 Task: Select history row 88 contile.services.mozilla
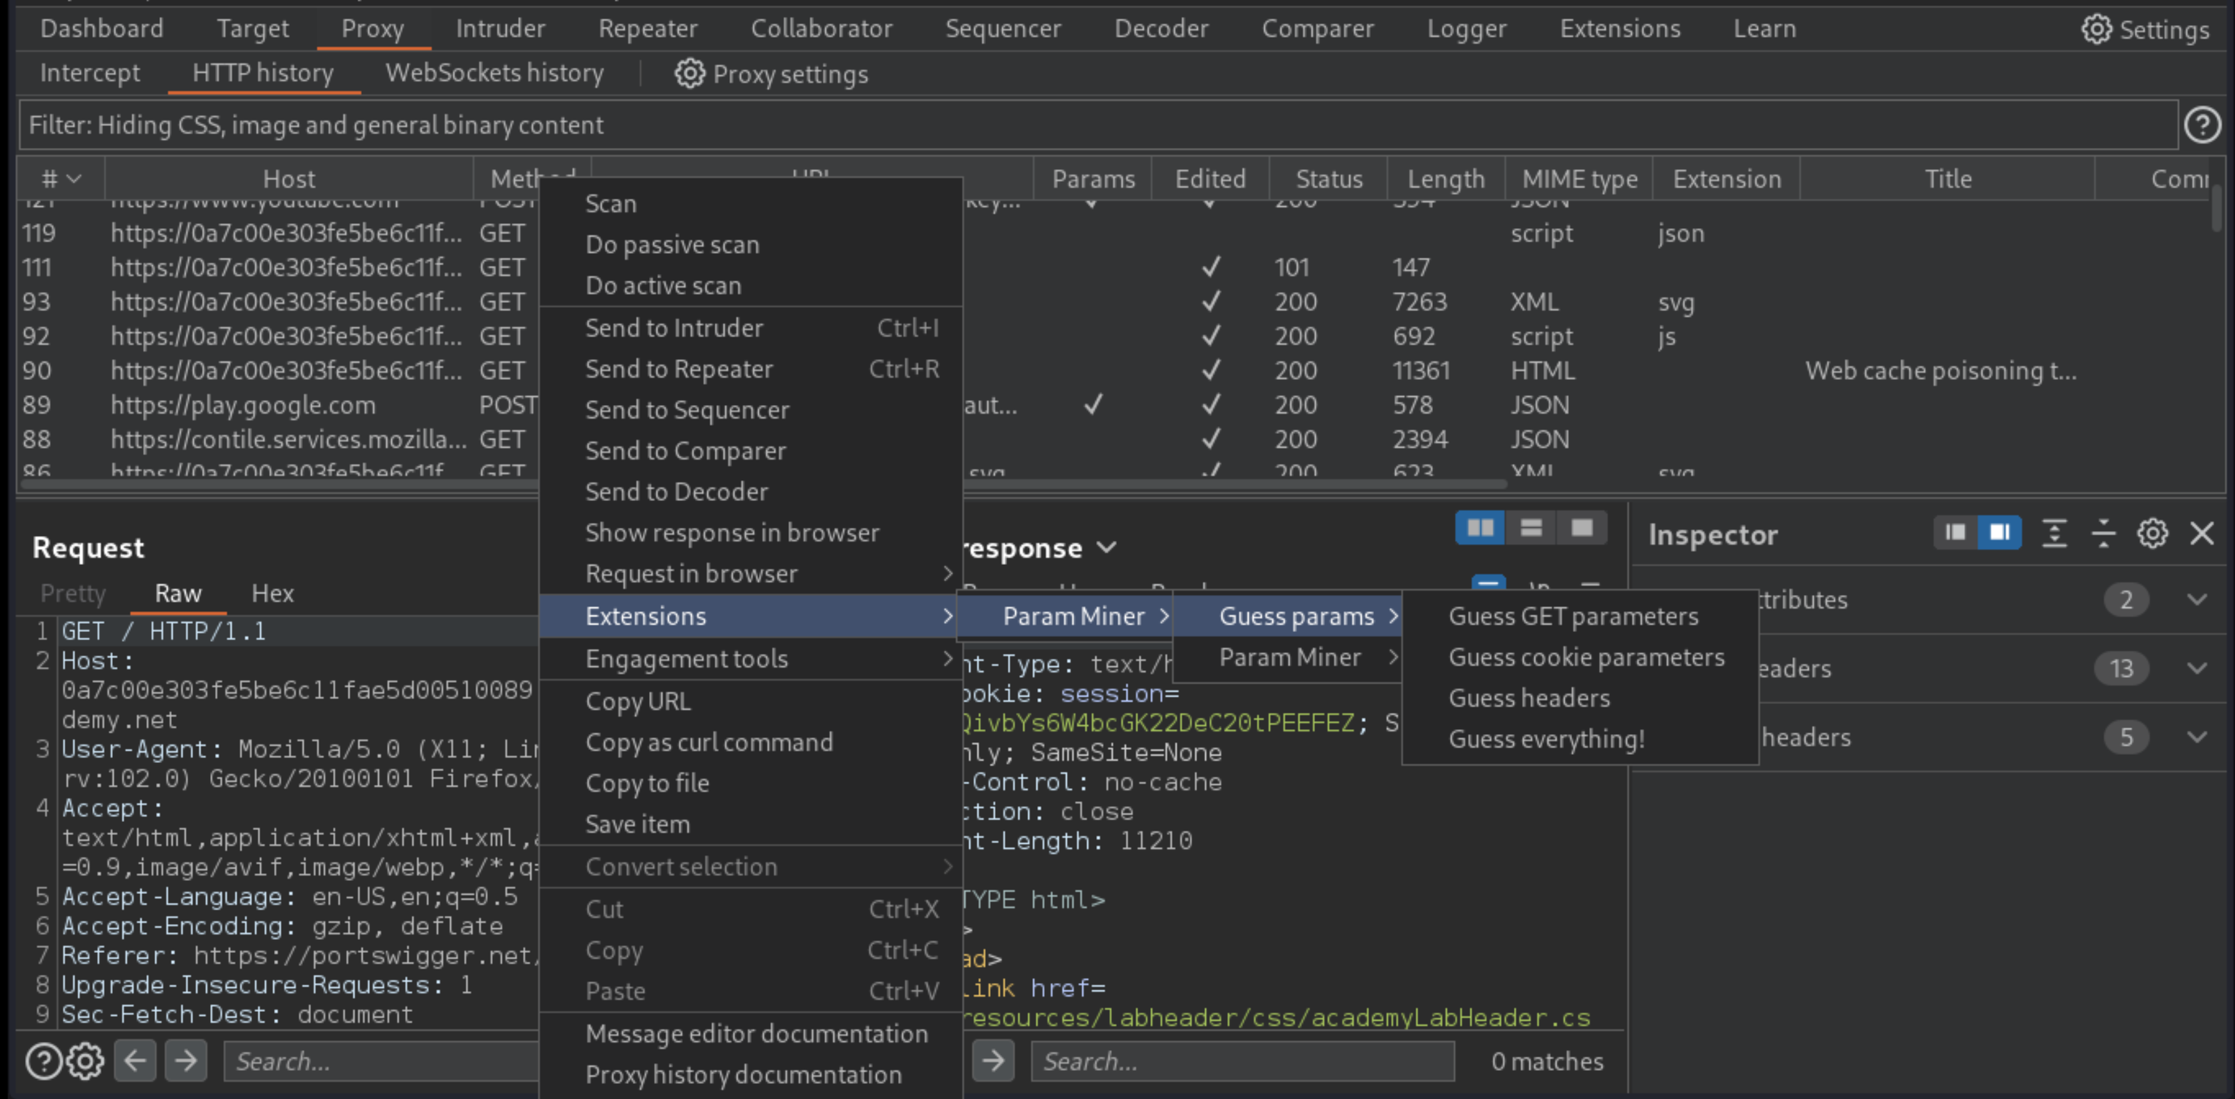[x=1114, y=439]
